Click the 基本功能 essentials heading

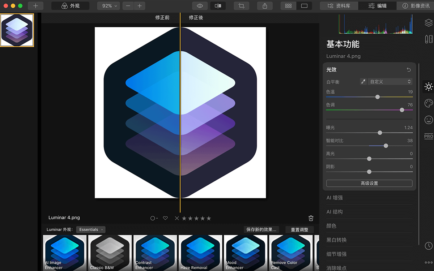pyautogui.click(x=343, y=44)
